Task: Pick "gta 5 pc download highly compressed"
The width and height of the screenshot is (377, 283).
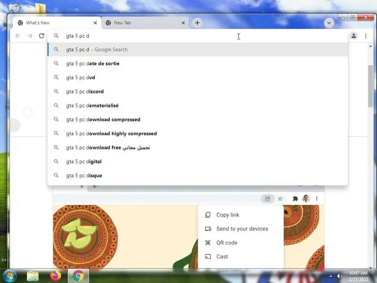Action: (198, 133)
